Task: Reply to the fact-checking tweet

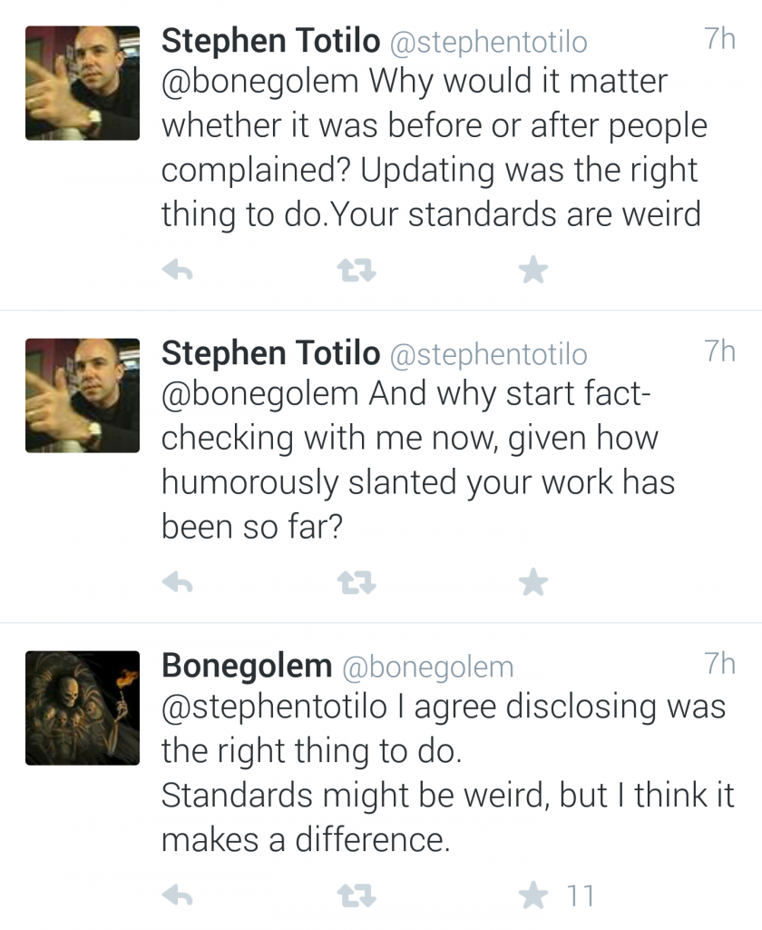Action: tap(178, 583)
